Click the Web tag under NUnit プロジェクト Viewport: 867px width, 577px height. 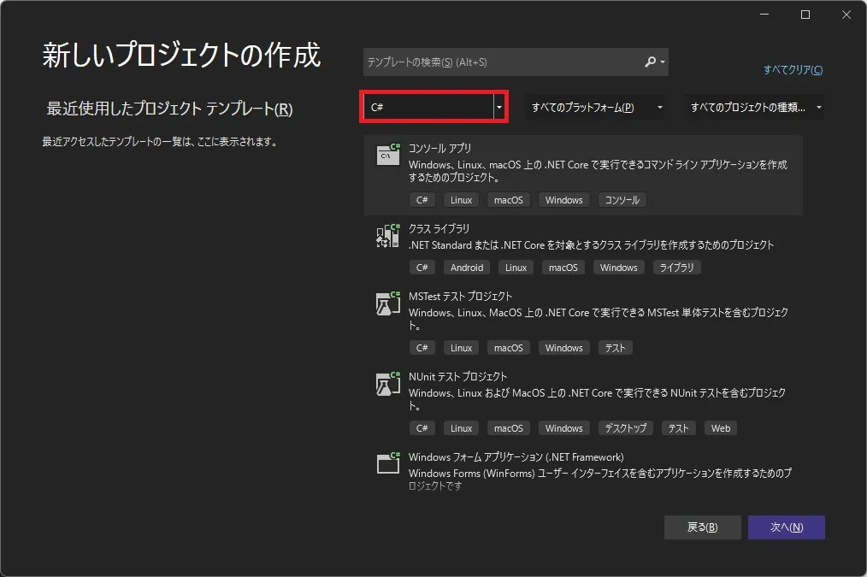pyautogui.click(x=720, y=427)
